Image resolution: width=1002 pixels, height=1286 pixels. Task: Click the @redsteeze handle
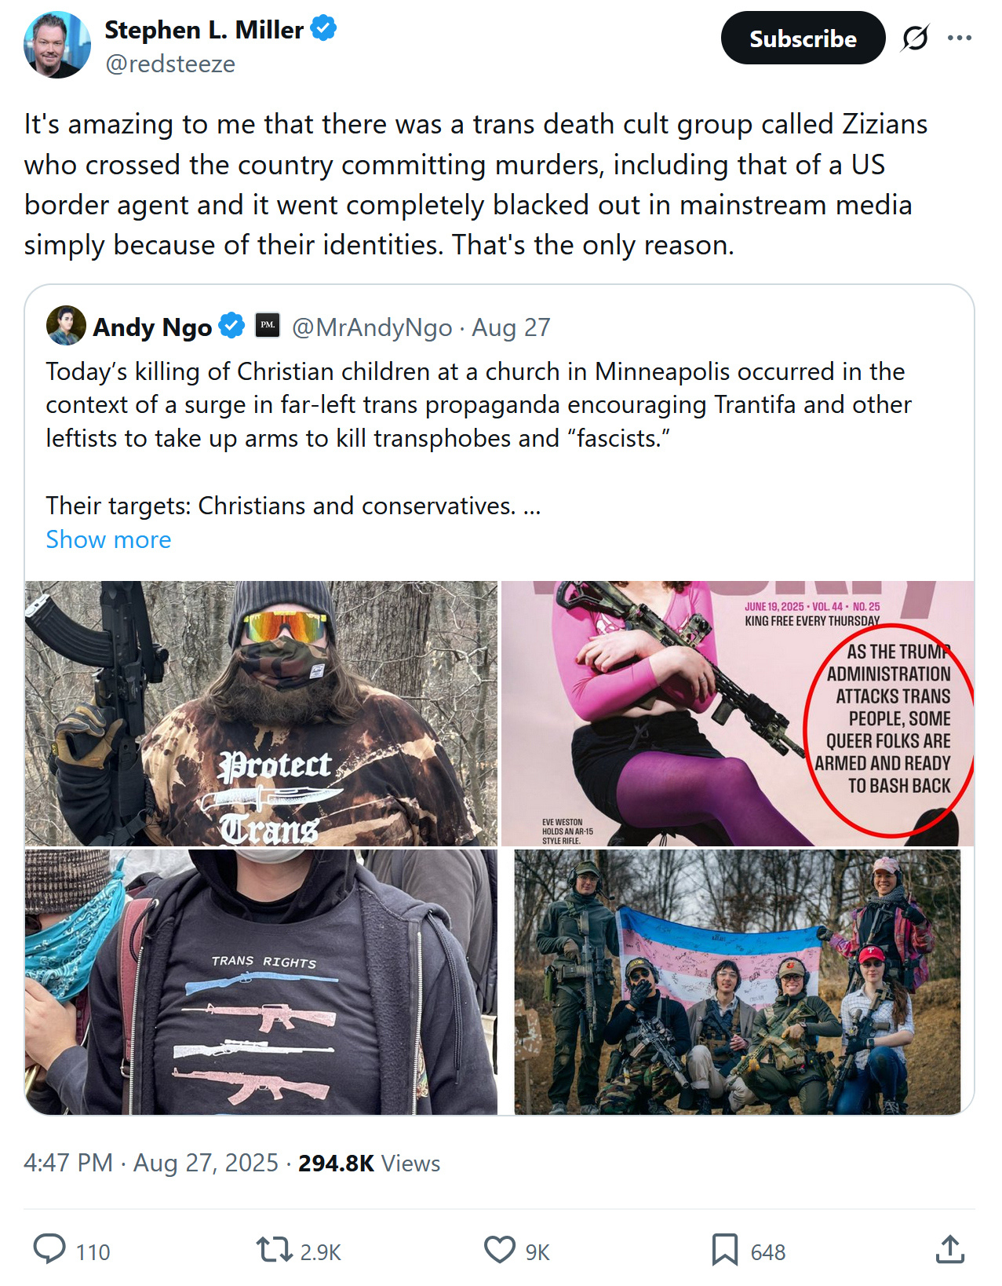pos(170,64)
